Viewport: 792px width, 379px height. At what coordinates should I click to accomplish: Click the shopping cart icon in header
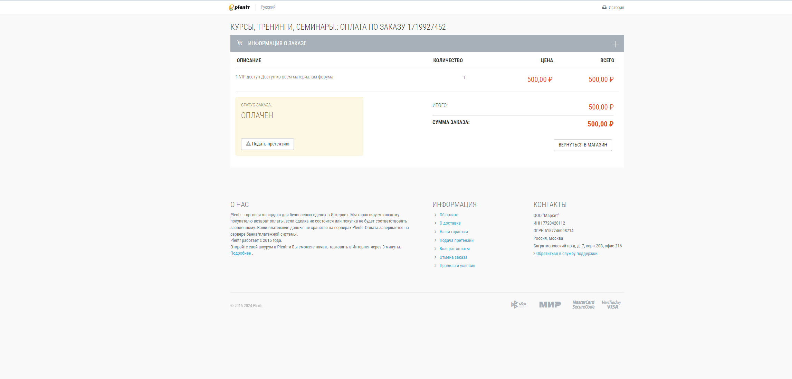(x=240, y=43)
